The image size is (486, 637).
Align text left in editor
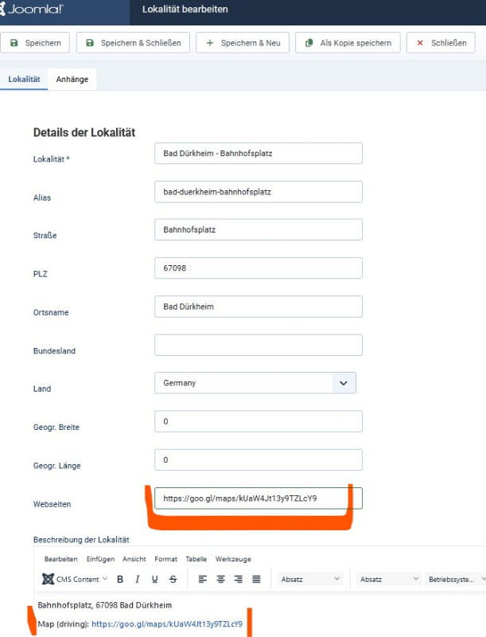(202, 580)
